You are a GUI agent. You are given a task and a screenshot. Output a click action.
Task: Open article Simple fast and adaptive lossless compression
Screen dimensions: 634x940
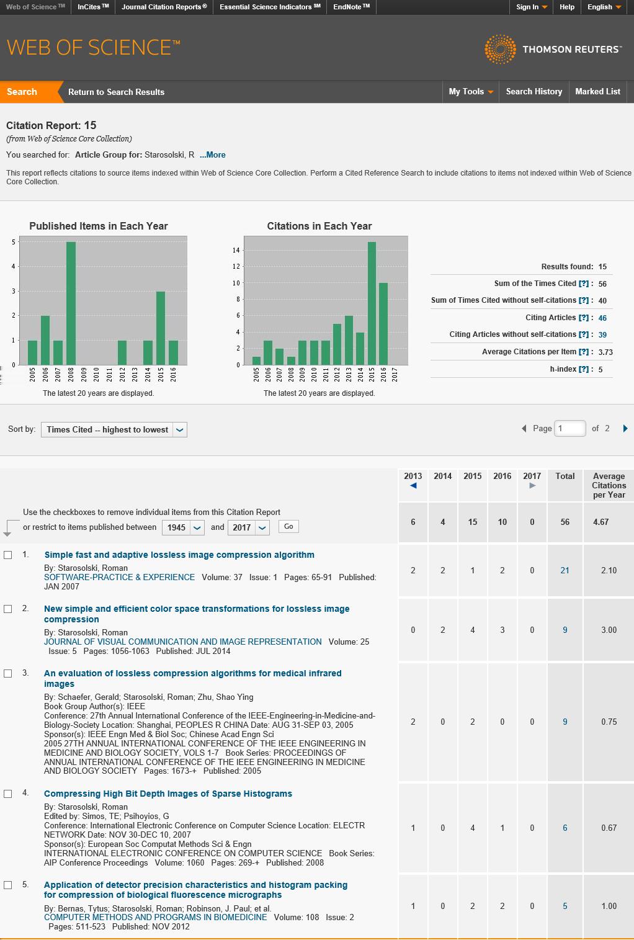[x=179, y=555]
